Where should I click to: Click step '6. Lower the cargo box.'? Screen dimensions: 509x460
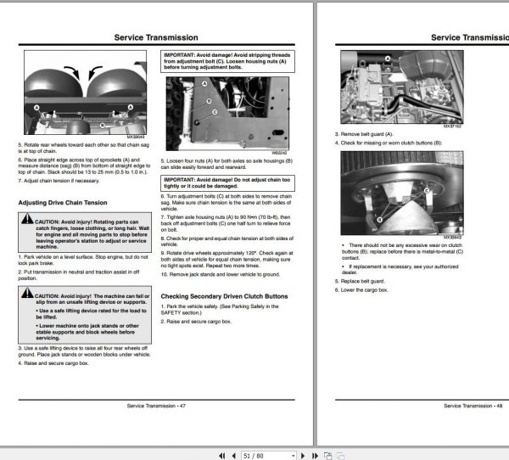tap(361, 289)
